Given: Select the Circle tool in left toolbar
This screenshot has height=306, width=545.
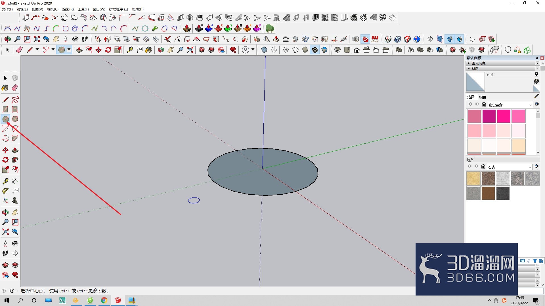Looking at the screenshot, I should [x=5, y=119].
